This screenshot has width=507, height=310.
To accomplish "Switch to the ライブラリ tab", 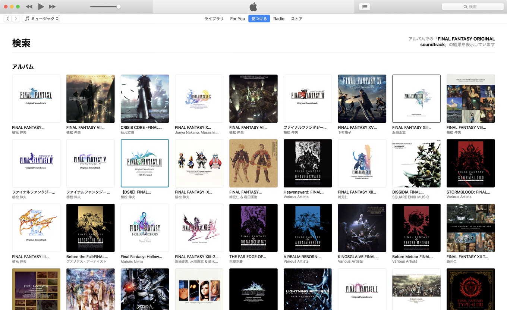I will [214, 19].
